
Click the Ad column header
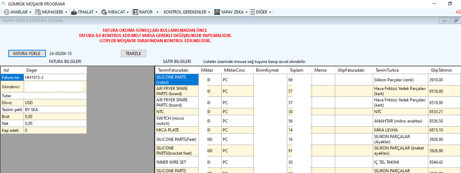12,70
